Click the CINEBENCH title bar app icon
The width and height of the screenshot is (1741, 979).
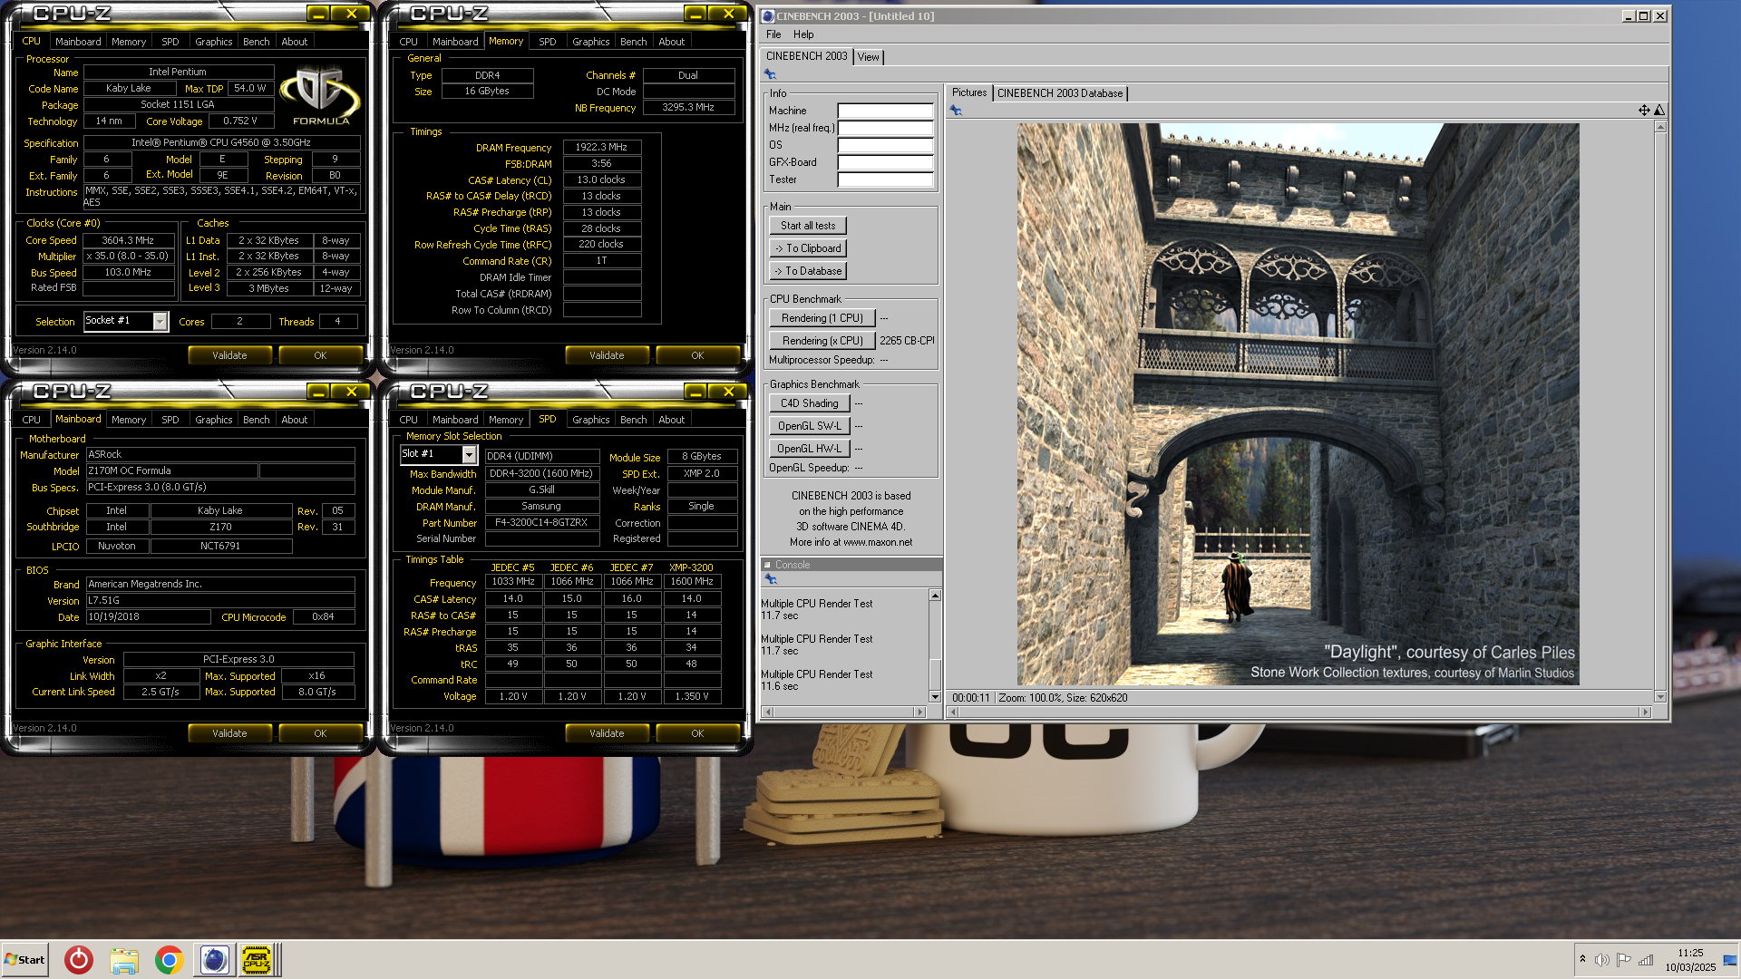pos(768,16)
